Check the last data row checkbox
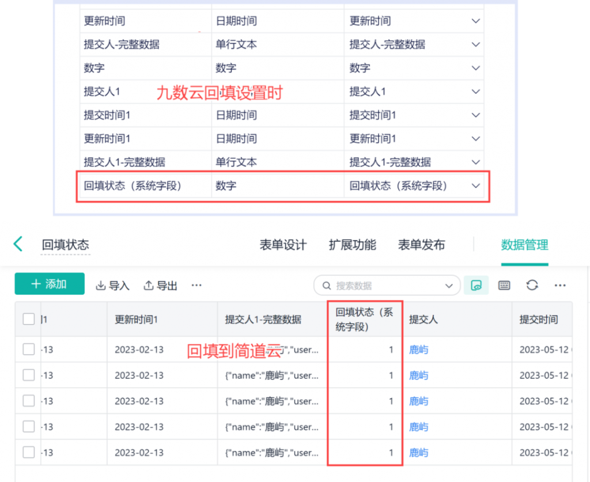The image size is (590, 482). [29, 453]
